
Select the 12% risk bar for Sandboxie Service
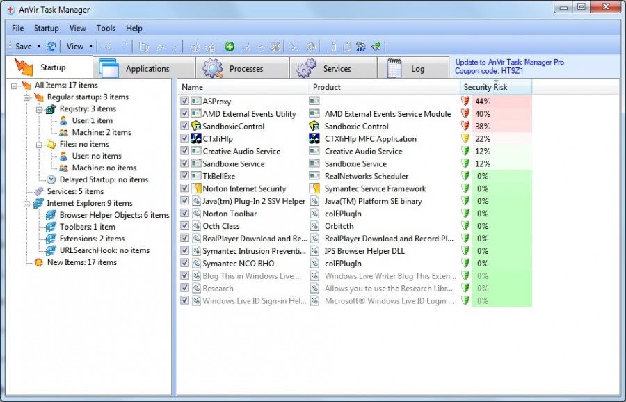(x=501, y=163)
